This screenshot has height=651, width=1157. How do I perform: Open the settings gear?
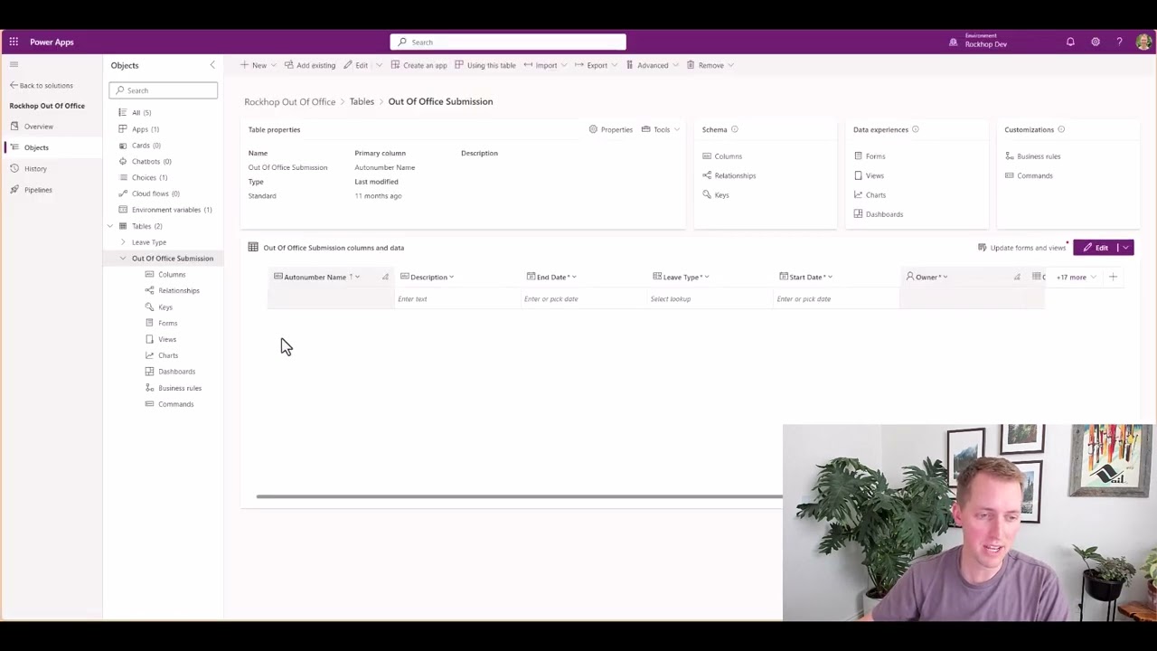(x=1095, y=42)
